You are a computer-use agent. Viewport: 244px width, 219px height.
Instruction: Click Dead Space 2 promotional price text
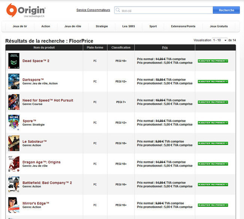[165, 63]
